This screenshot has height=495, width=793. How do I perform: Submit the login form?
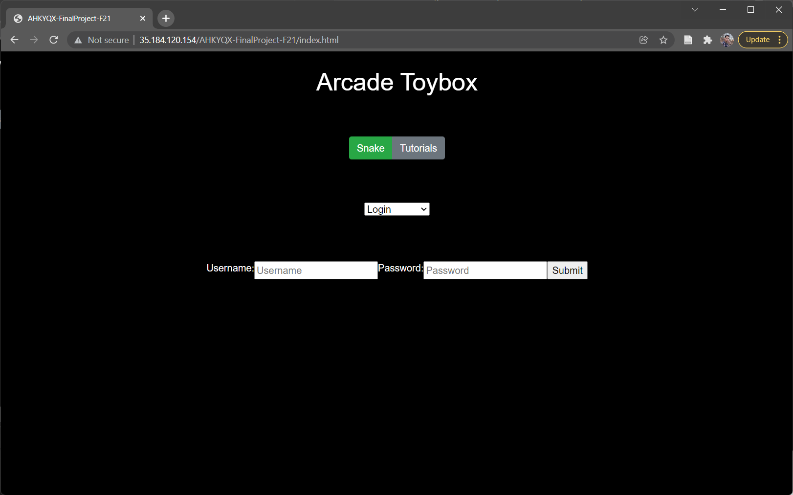pos(567,270)
